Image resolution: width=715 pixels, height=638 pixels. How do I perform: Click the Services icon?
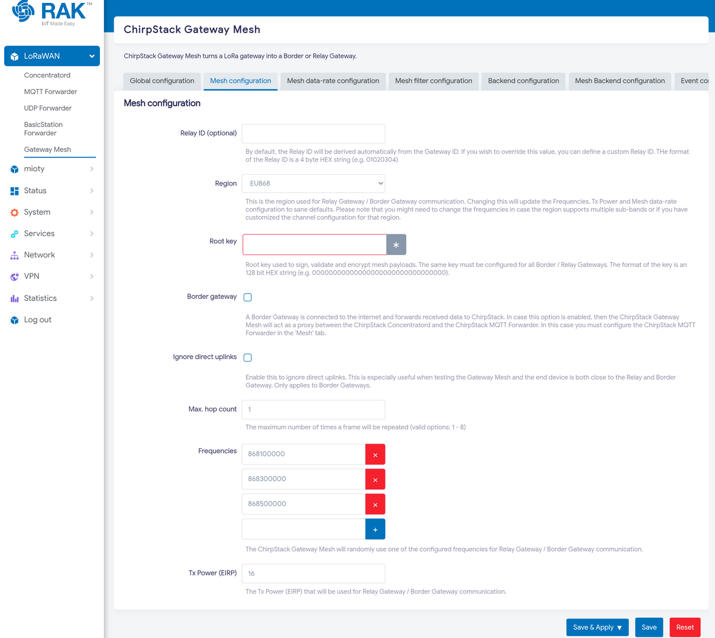pyautogui.click(x=15, y=234)
